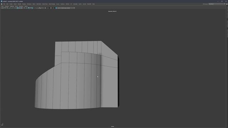Open the viewport View panel menu
Image resolution: width=228 pixels, height=128 pixels.
coord(2,6)
